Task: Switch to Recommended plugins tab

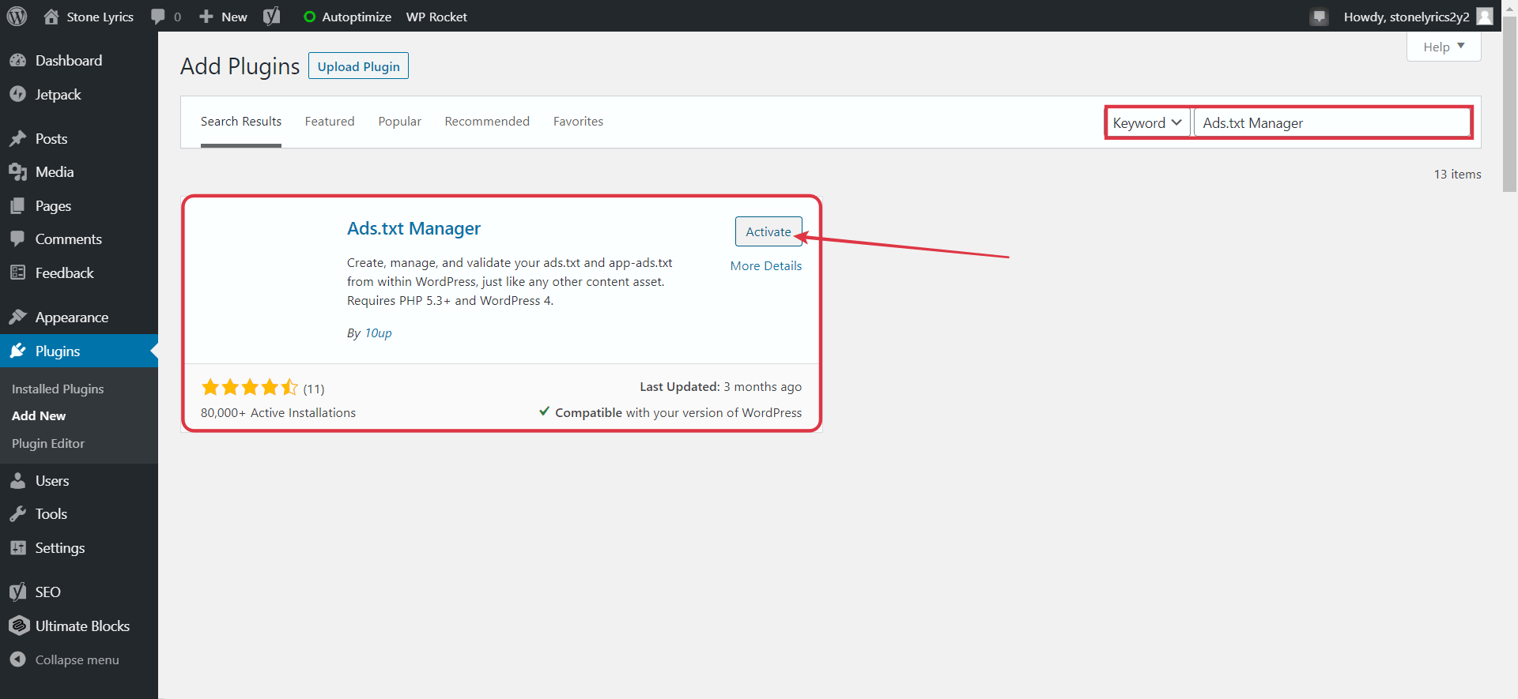Action: coord(487,122)
